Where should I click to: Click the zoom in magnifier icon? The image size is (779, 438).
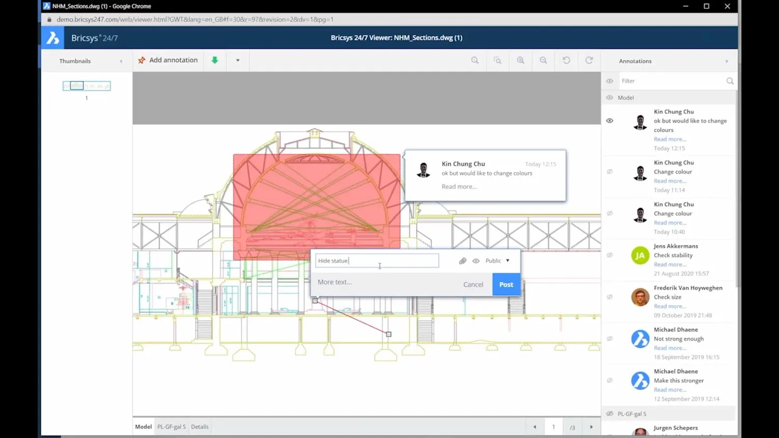click(x=520, y=60)
